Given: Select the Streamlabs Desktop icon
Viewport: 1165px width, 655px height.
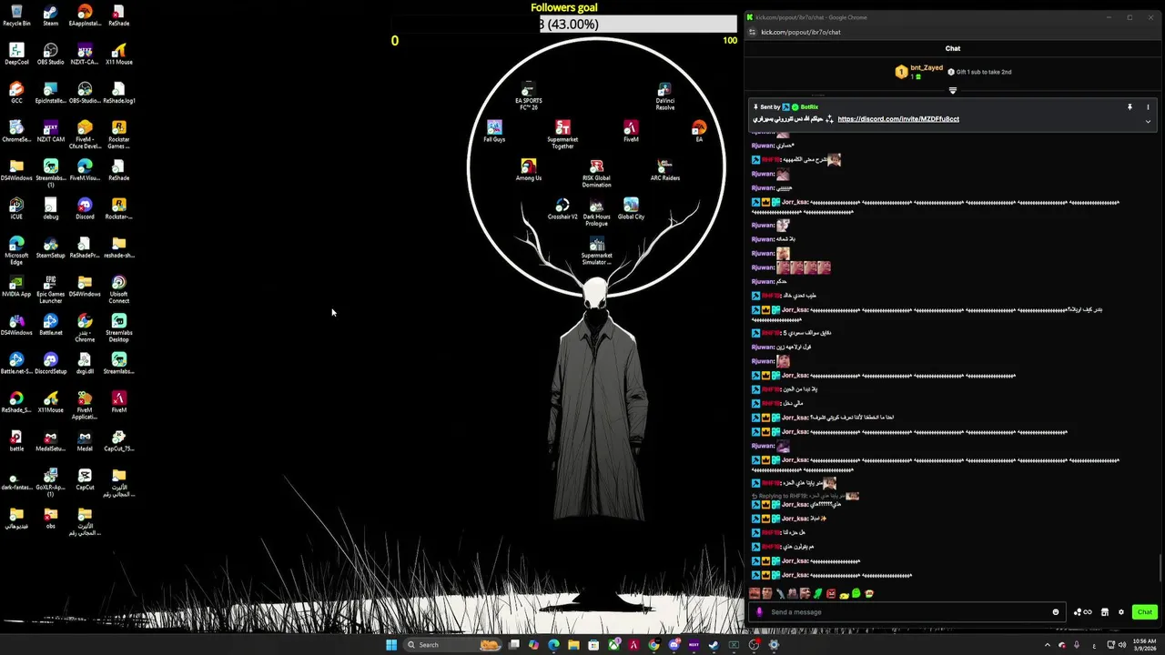Looking at the screenshot, I should tap(118, 327).
